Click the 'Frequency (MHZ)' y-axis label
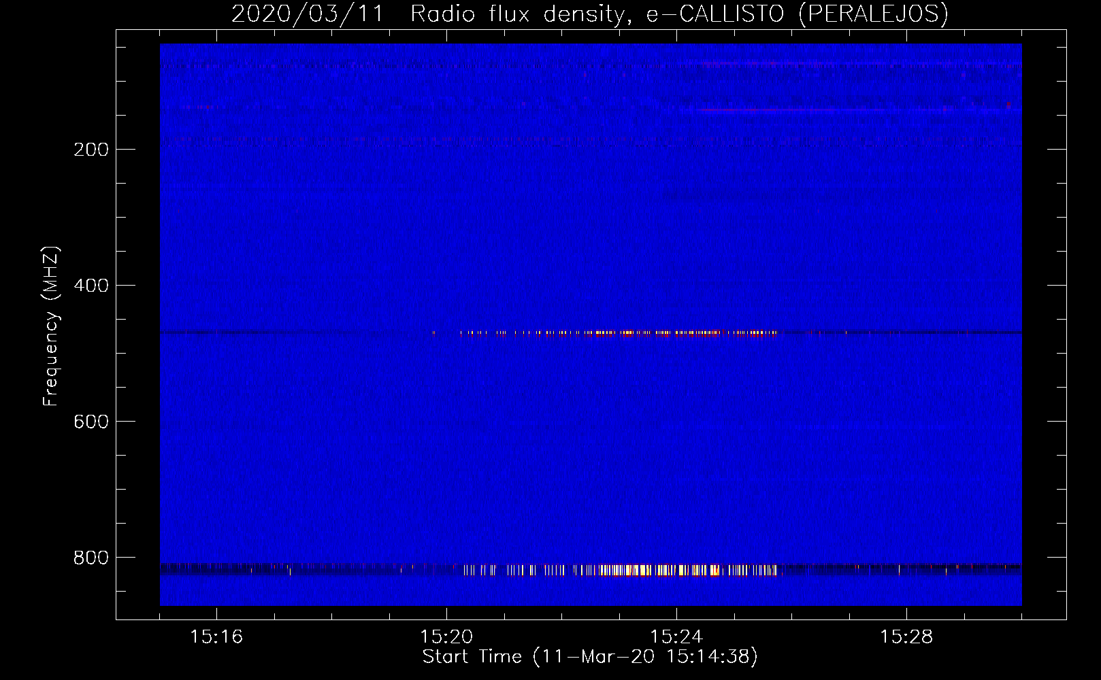The height and width of the screenshot is (680, 1101). point(50,326)
